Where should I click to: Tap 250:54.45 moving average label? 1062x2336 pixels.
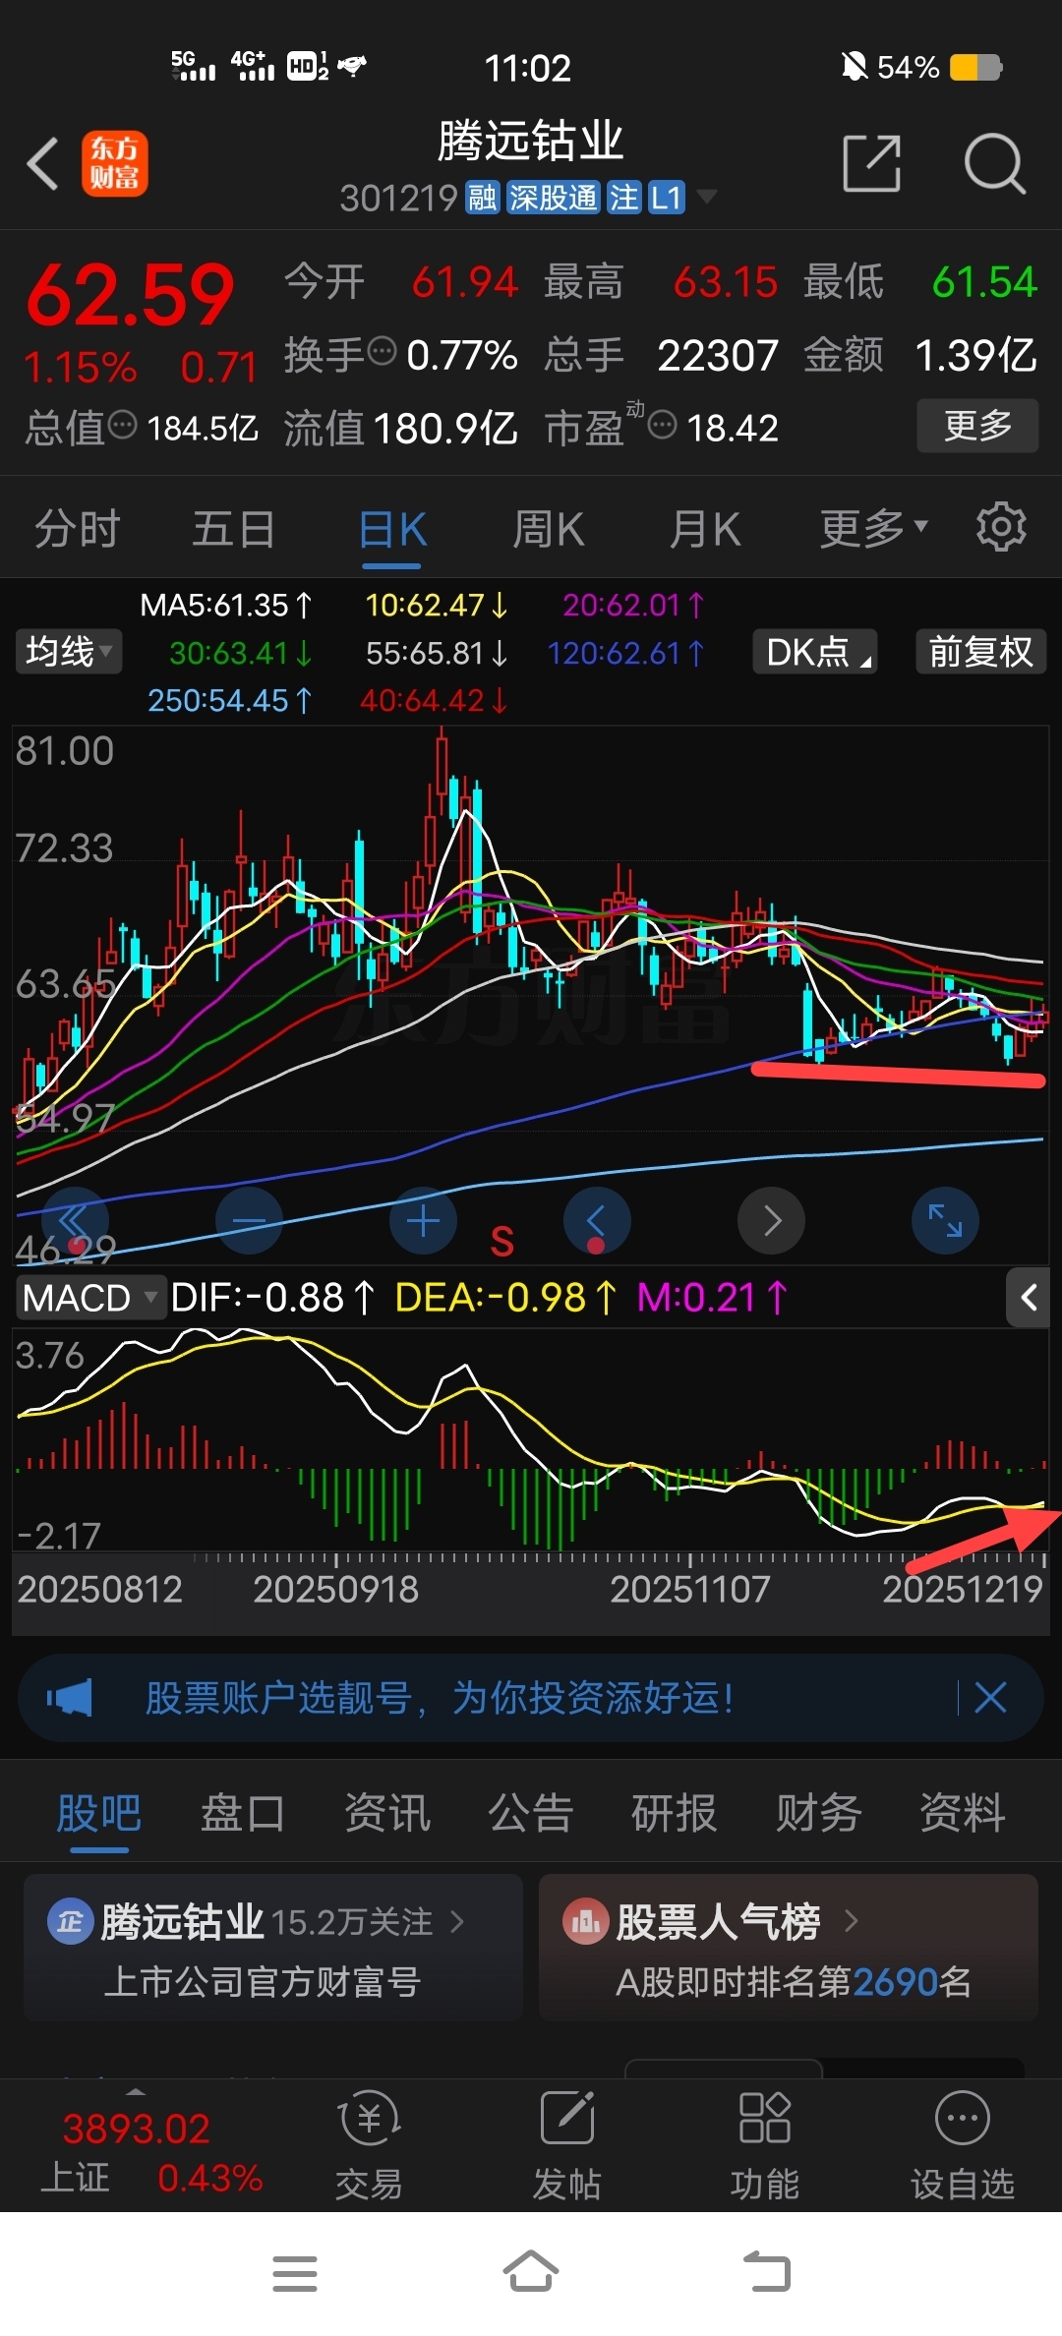click(x=230, y=700)
